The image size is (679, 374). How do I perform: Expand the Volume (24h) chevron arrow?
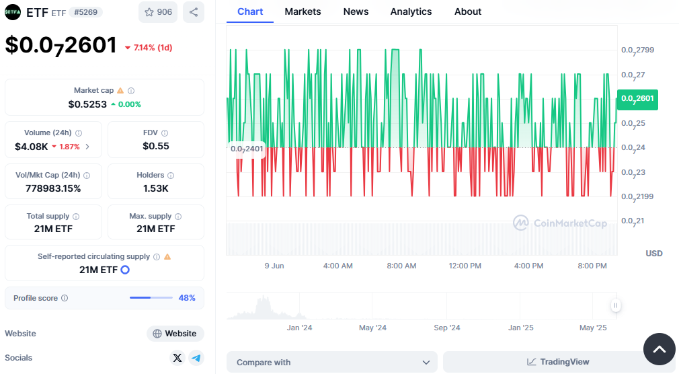click(x=87, y=147)
